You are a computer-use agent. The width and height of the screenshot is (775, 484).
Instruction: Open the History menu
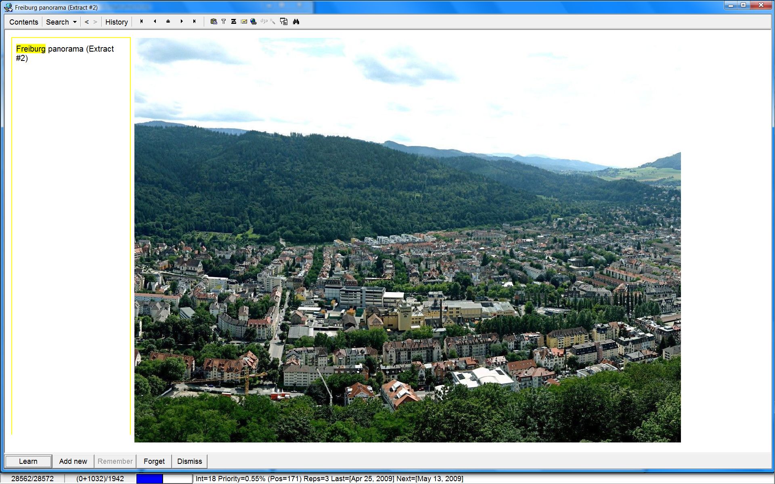click(x=116, y=22)
